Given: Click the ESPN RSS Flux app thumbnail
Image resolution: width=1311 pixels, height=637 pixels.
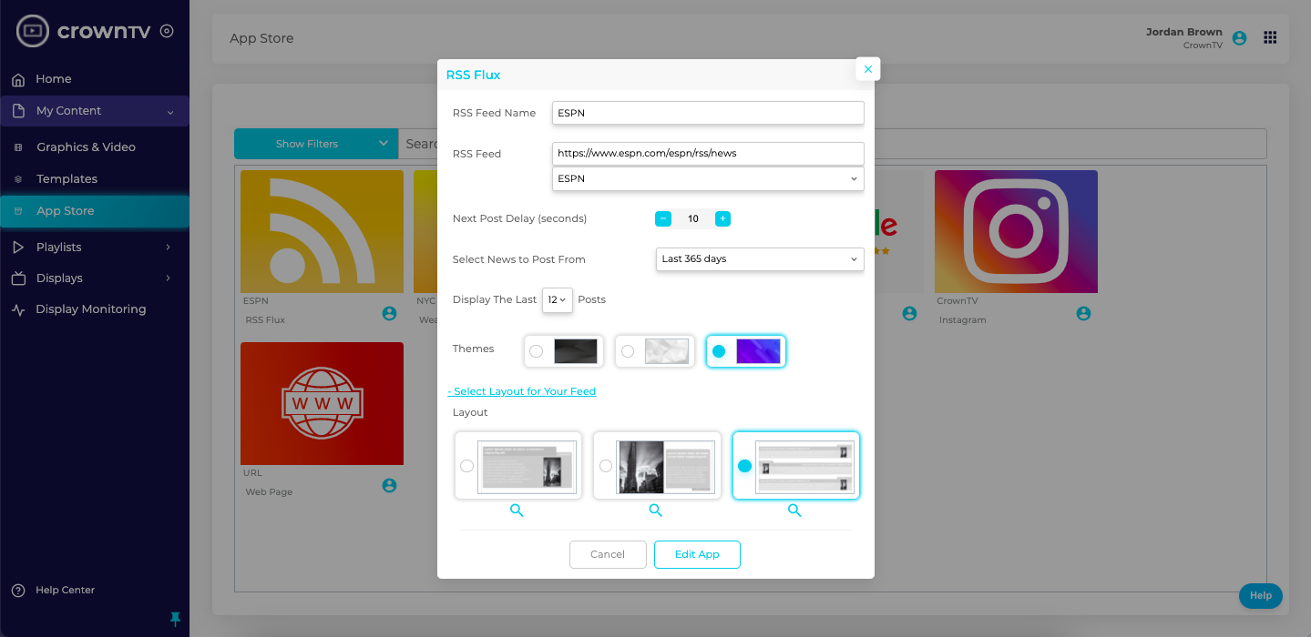Looking at the screenshot, I should click(x=322, y=231).
